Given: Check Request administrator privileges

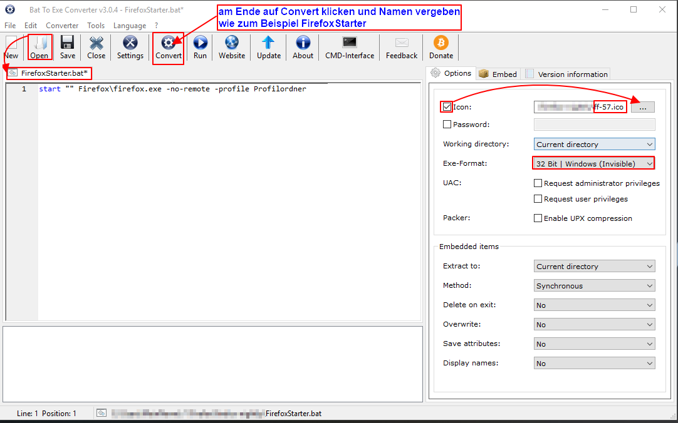Looking at the screenshot, I should 538,183.
